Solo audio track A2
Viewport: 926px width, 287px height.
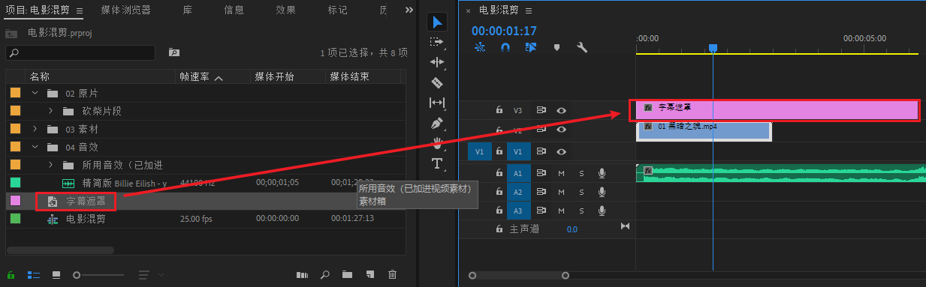(x=581, y=192)
